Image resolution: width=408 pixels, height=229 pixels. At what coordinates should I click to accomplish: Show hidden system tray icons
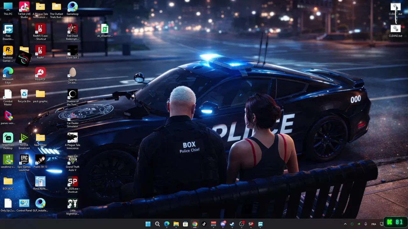click(345, 224)
